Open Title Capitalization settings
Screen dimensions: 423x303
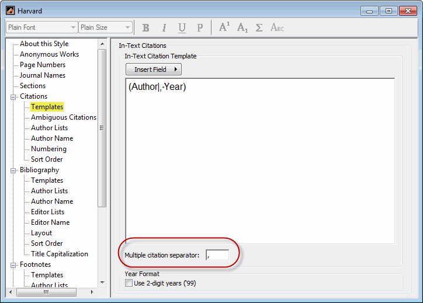(x=60, y=254)
